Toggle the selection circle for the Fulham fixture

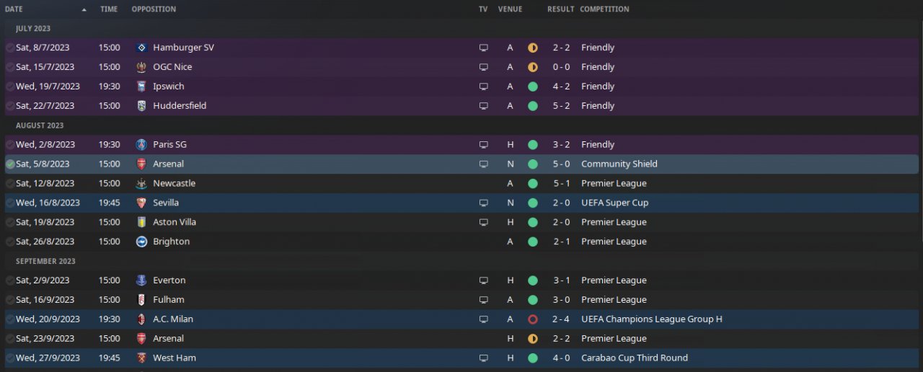coord(10,300)
